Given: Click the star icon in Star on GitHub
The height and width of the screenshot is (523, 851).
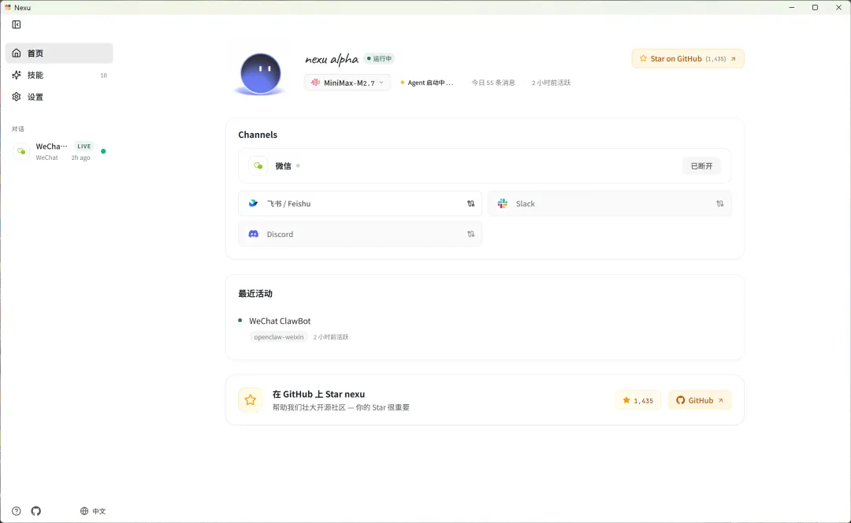Looking at the screenshot, I should (x=643, y=58).
